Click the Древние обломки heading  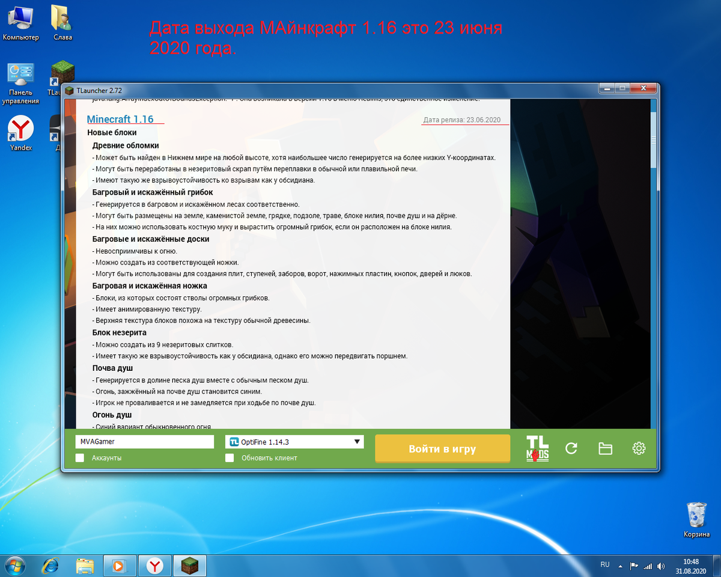(126, 145)
